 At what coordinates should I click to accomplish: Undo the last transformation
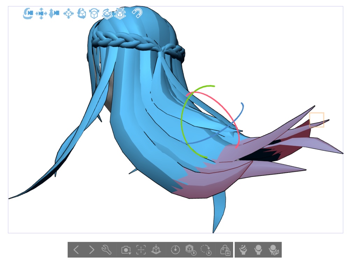tap(136, 13)
